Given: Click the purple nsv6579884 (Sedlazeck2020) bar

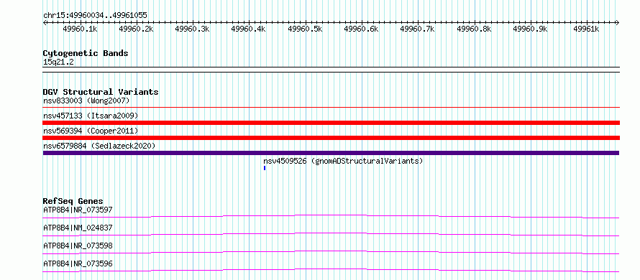Looking at the screenshot, I should tap(331, 153).
